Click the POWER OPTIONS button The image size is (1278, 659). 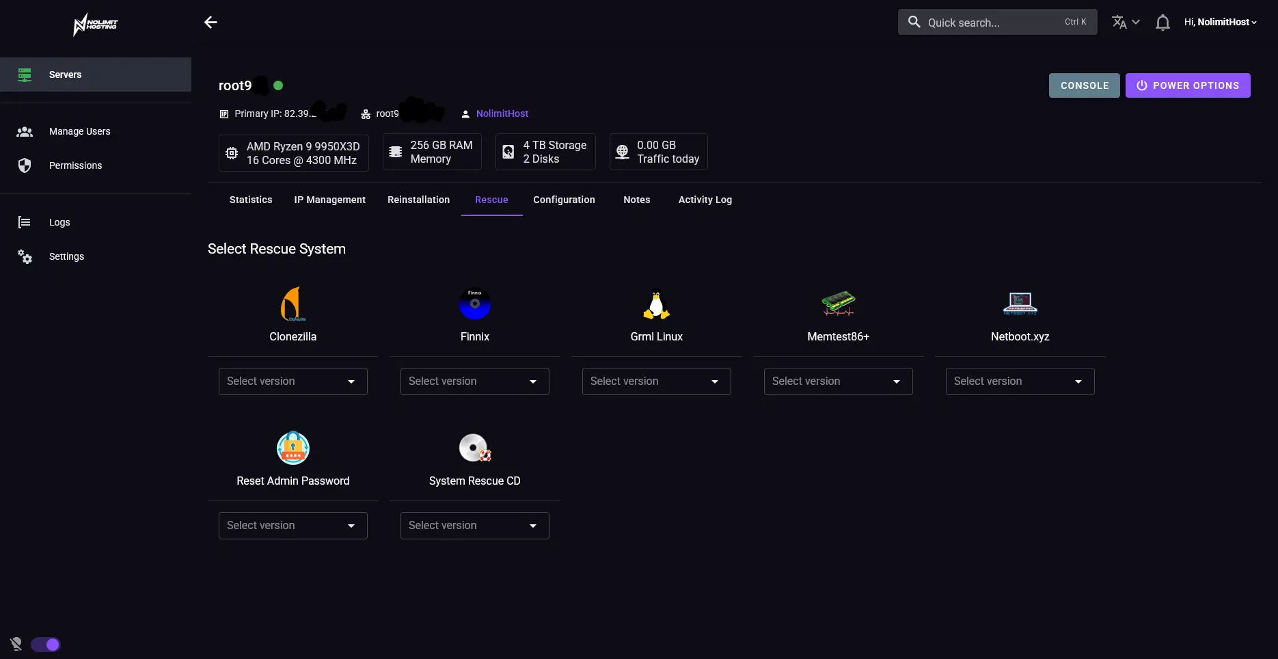point(1188,85)
